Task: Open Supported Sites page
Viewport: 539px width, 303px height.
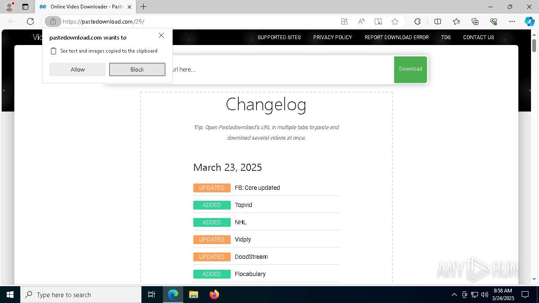Action: point(279,37)
